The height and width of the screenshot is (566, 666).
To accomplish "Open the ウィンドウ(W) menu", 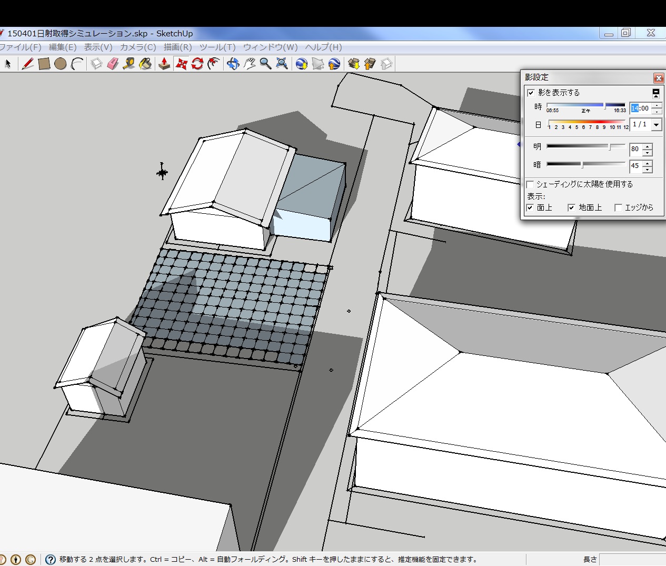I will click(x=270, y=47).
